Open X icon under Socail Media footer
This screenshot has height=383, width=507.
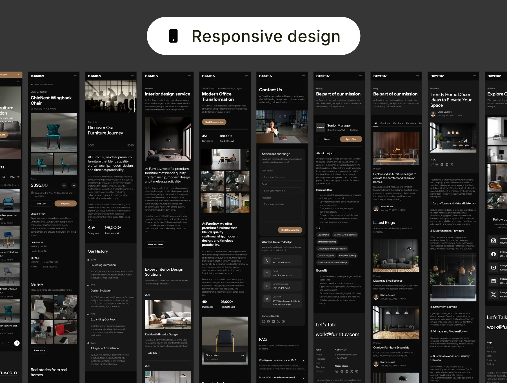point(352,371)
